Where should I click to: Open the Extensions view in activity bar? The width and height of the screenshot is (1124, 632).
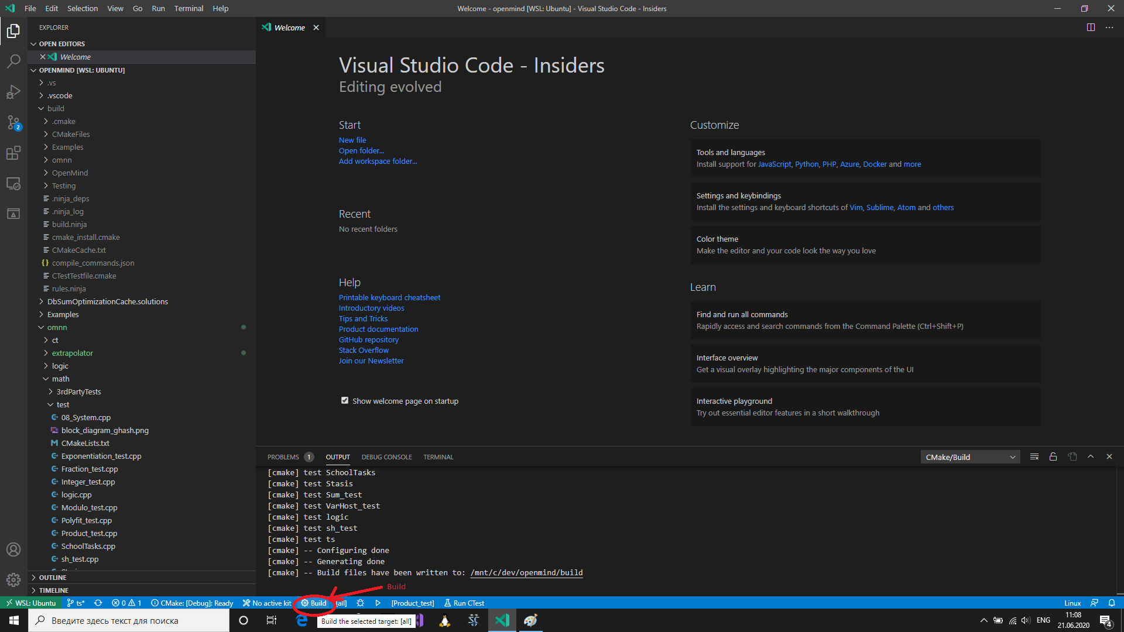(x=13, y=153)
